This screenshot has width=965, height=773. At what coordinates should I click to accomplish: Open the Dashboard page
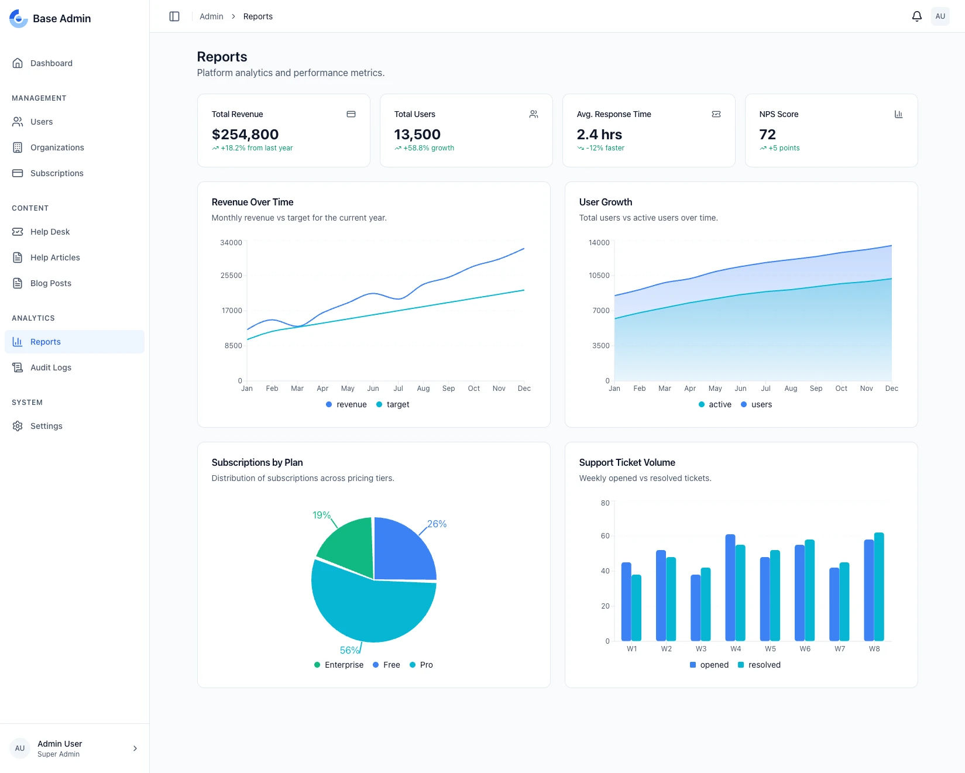pos(51,63)
